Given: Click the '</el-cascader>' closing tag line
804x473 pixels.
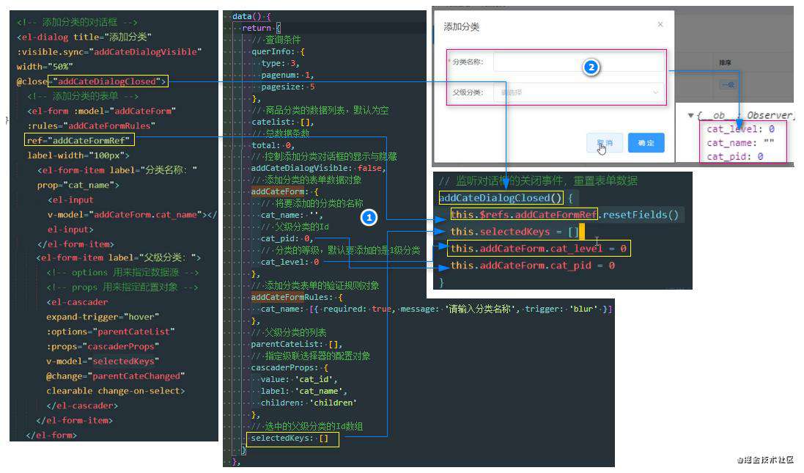Looking at the screenshot, I should click(82, 406).
